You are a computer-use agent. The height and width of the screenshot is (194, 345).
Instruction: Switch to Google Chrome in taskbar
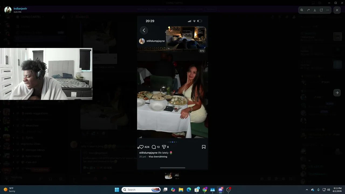[205, 190]
